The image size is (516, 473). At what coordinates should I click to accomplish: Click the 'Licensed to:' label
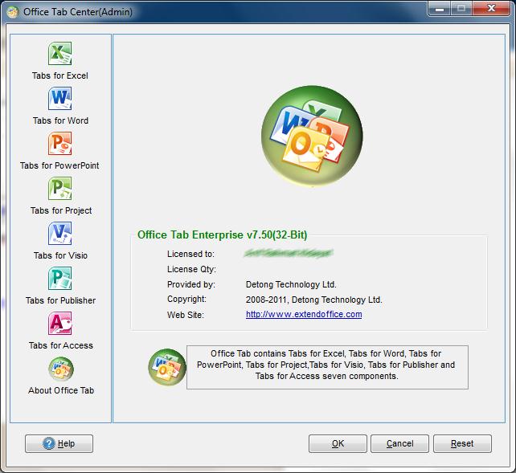click(190, 254)
